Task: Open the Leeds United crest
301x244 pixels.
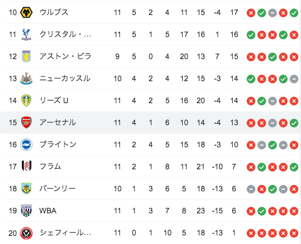Action: pyautogui.click(x=26, y=101)
